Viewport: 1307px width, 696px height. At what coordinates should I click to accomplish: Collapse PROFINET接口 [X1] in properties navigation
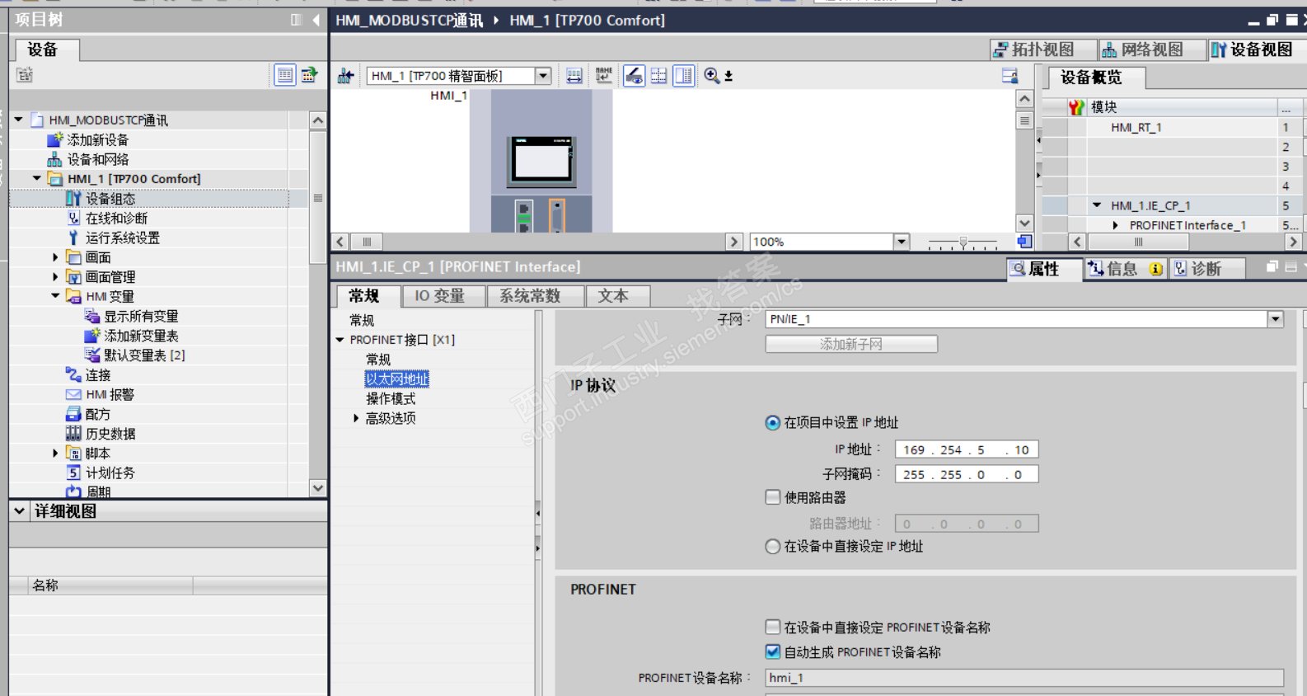[x=340, y=340]
